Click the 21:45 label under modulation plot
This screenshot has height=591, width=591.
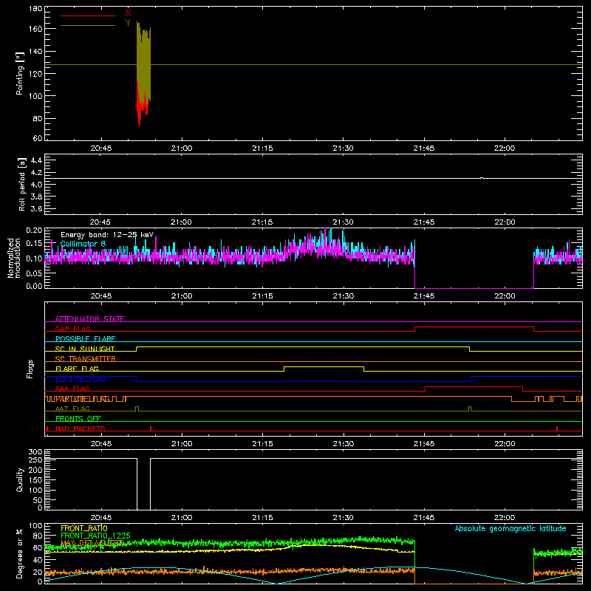coord(423,296)
